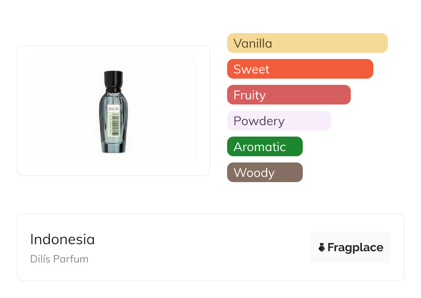The width and height of the screenshot is (421, 298).
Task: Click the green Aromatic accord bar
Action: coord(265,147)
